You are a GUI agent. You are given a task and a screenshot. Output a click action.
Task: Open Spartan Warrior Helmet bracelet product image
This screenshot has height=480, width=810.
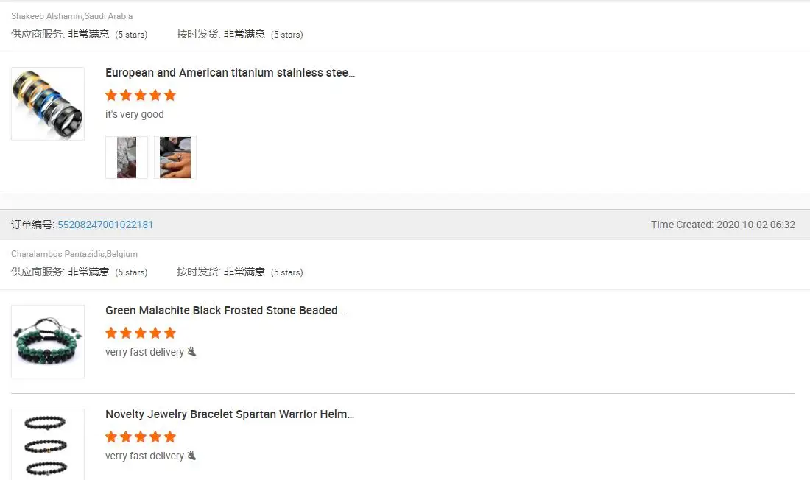[x=48, y=445]
